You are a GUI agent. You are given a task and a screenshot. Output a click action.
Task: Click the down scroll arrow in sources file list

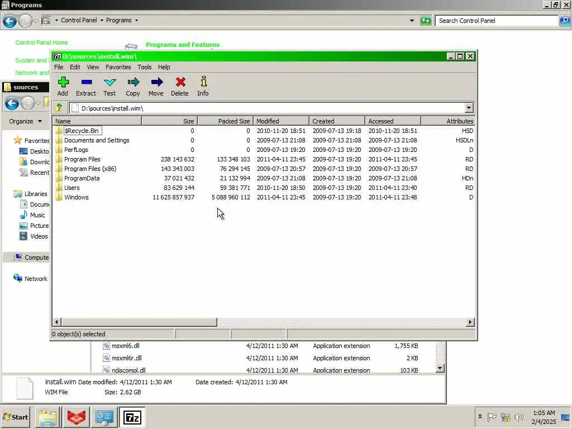(440, 368)
